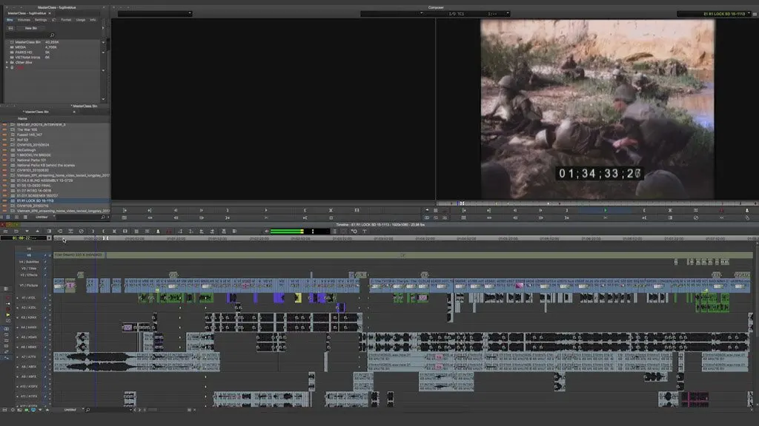Click the timeline fast menu hamburger icon

point(6,231)
